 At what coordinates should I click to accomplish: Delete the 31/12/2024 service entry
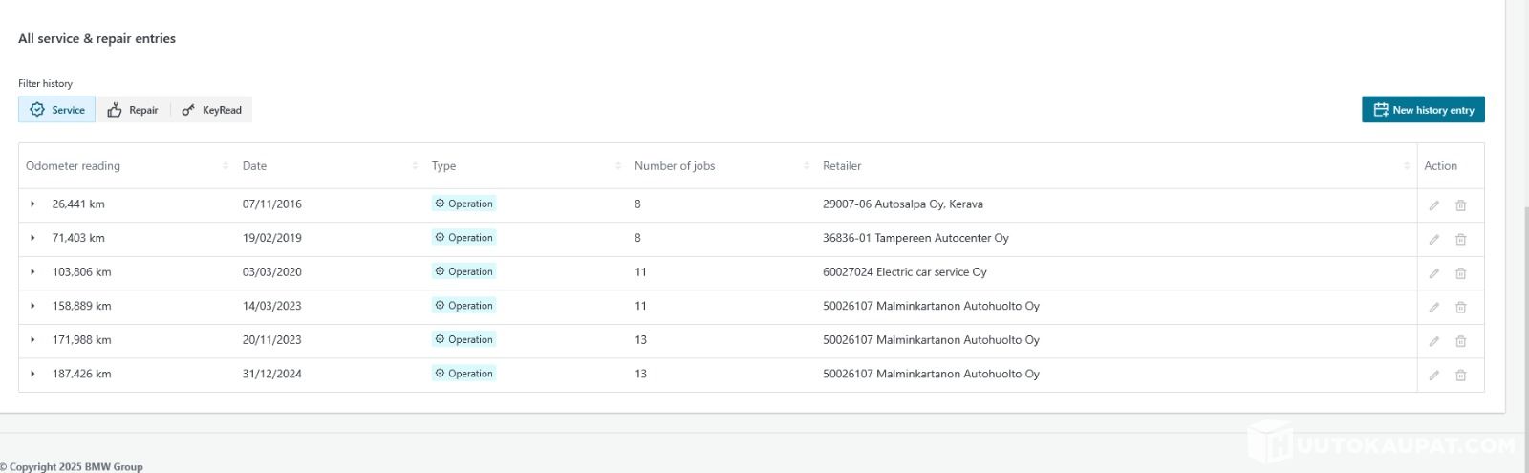point(1460,376)
